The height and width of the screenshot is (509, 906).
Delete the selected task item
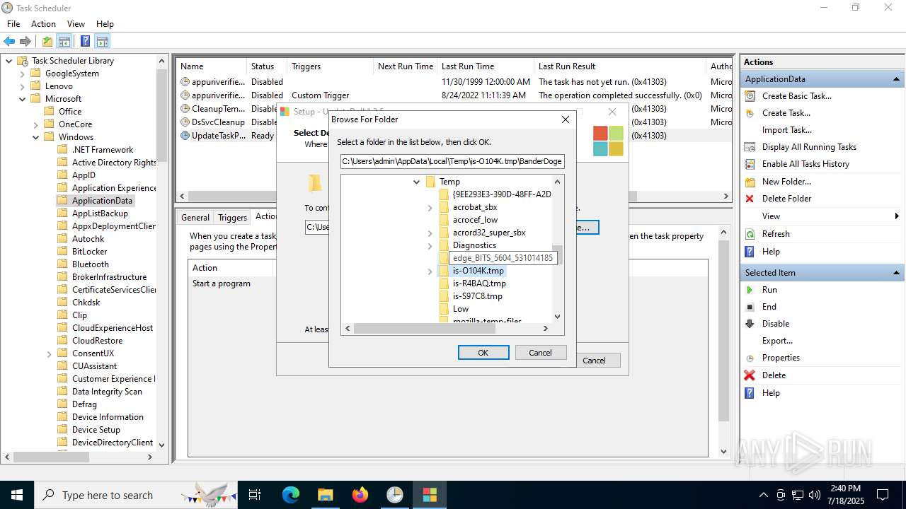tap(774, 375)
